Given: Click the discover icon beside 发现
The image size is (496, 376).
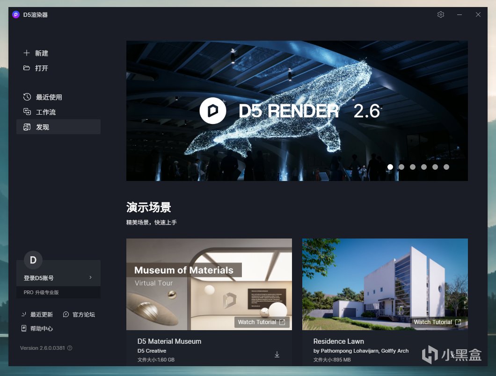Looking at the screenshot, I should [27, 127].
